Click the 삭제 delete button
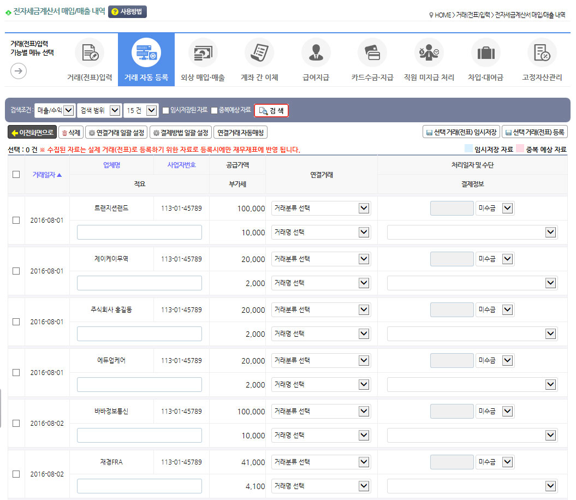This screenshot has width=576, height=500. pos(72,132)
